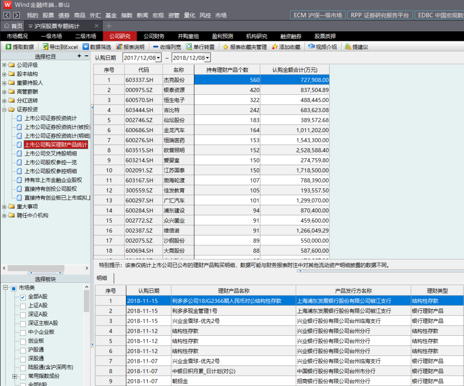
Task: Click the Wind logo icon
Action: point(7,5)
